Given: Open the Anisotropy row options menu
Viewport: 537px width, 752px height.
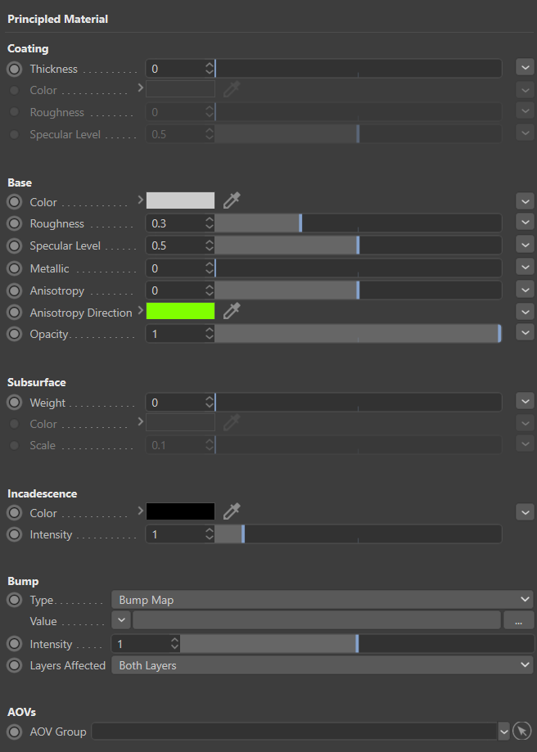Looking at the screenshot, I should [525, 290].
